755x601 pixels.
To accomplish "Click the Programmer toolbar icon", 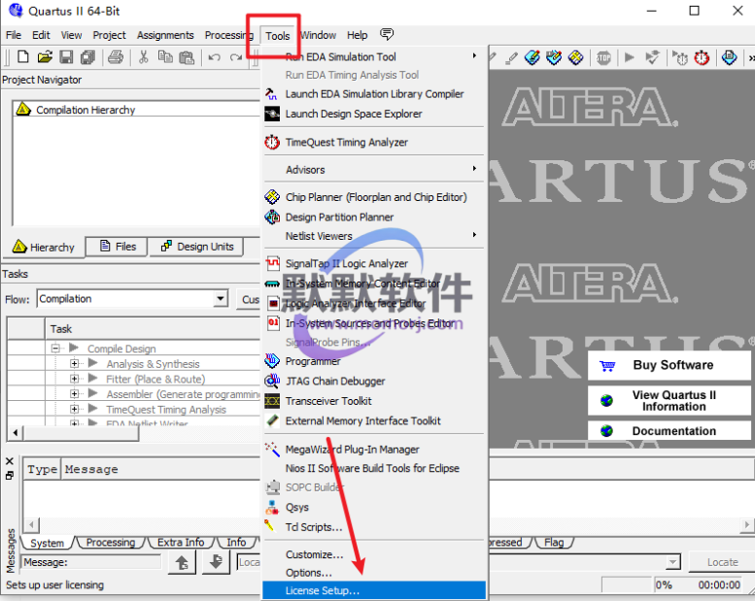I will coord(729,57).
